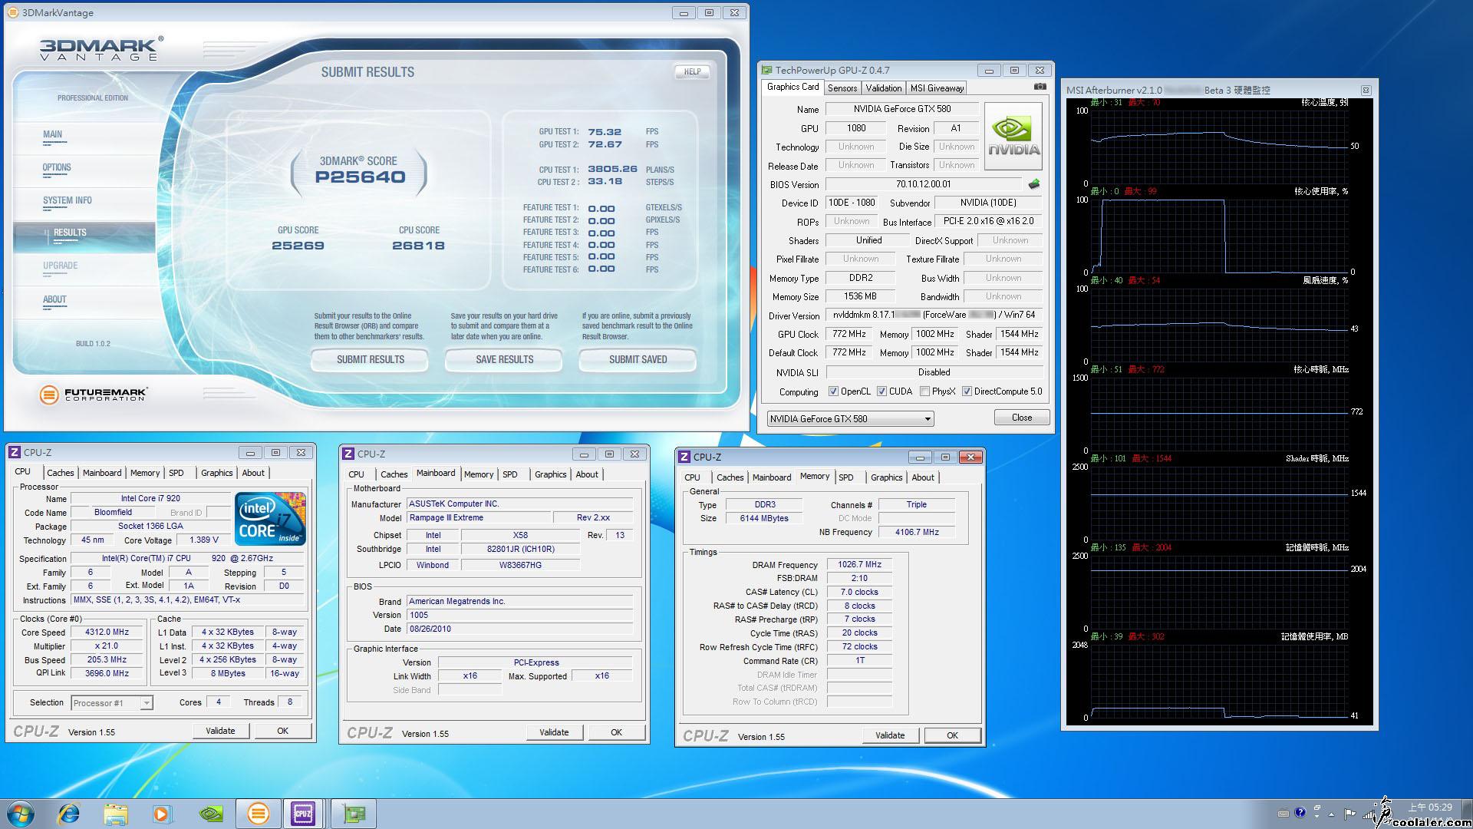Open Windows Media Player taskbar icon

(162, 813)
